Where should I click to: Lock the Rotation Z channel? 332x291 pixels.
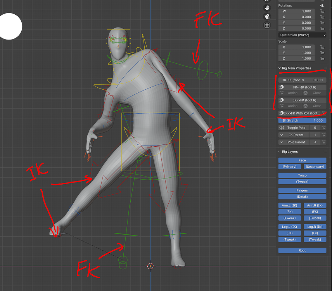point(322,28)
